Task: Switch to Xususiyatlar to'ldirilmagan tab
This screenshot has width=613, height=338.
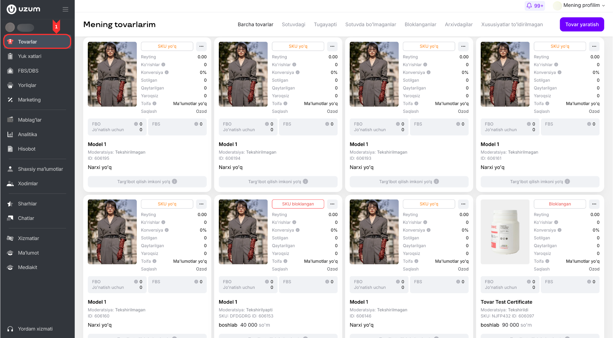Action: 512,24
